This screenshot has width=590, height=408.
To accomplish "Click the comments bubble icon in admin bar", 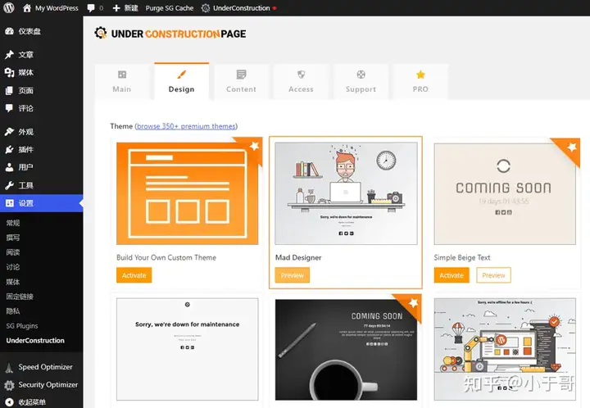I will (91, 8).
